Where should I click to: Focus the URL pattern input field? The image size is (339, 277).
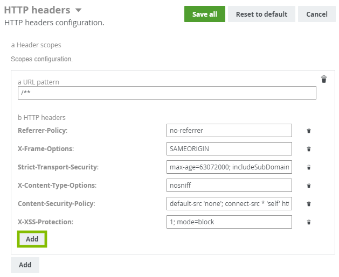point(167,93)
